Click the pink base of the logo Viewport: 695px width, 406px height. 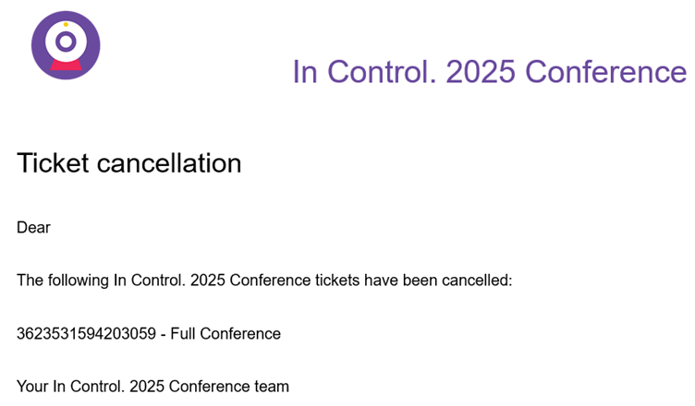coord(65,65)
